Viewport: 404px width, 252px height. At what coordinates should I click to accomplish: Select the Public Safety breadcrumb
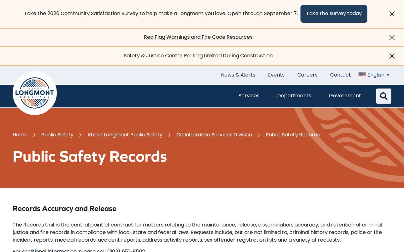[57, 135]
